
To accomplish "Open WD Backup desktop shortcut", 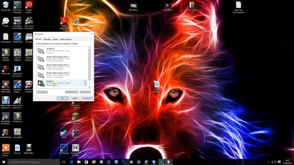I will [64, 149].
